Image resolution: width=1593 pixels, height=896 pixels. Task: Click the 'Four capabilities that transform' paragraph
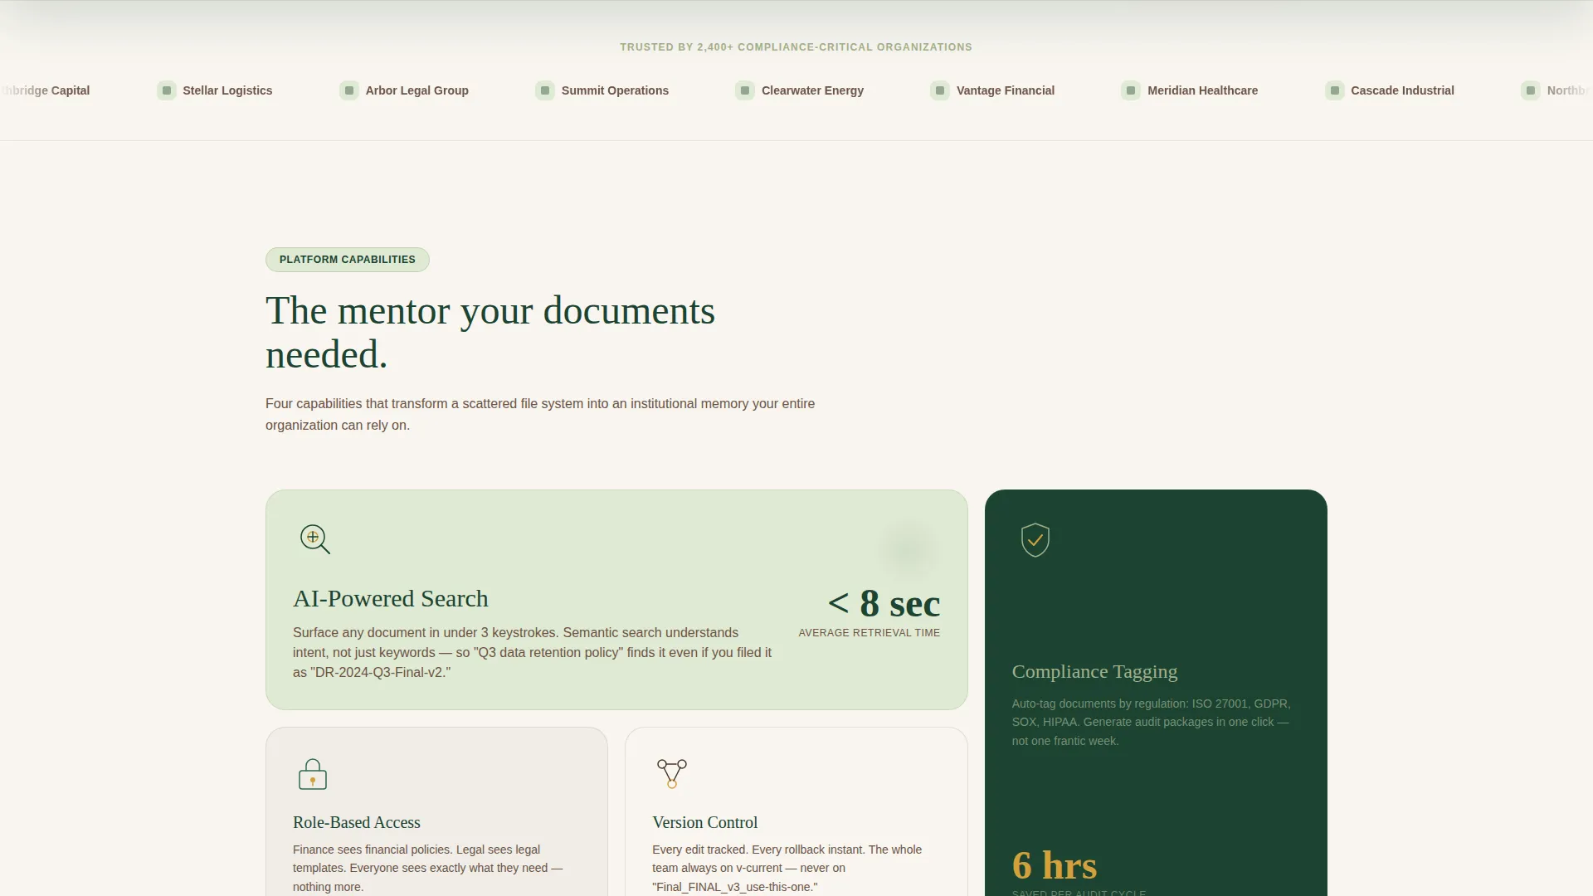tap(540, 414)
